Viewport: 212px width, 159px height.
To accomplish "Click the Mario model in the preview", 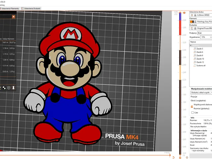I will point(68,82).
